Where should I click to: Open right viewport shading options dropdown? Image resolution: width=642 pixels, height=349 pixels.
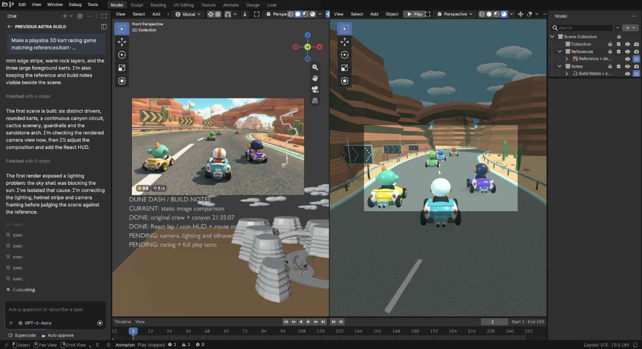click(x=513, y=14)
